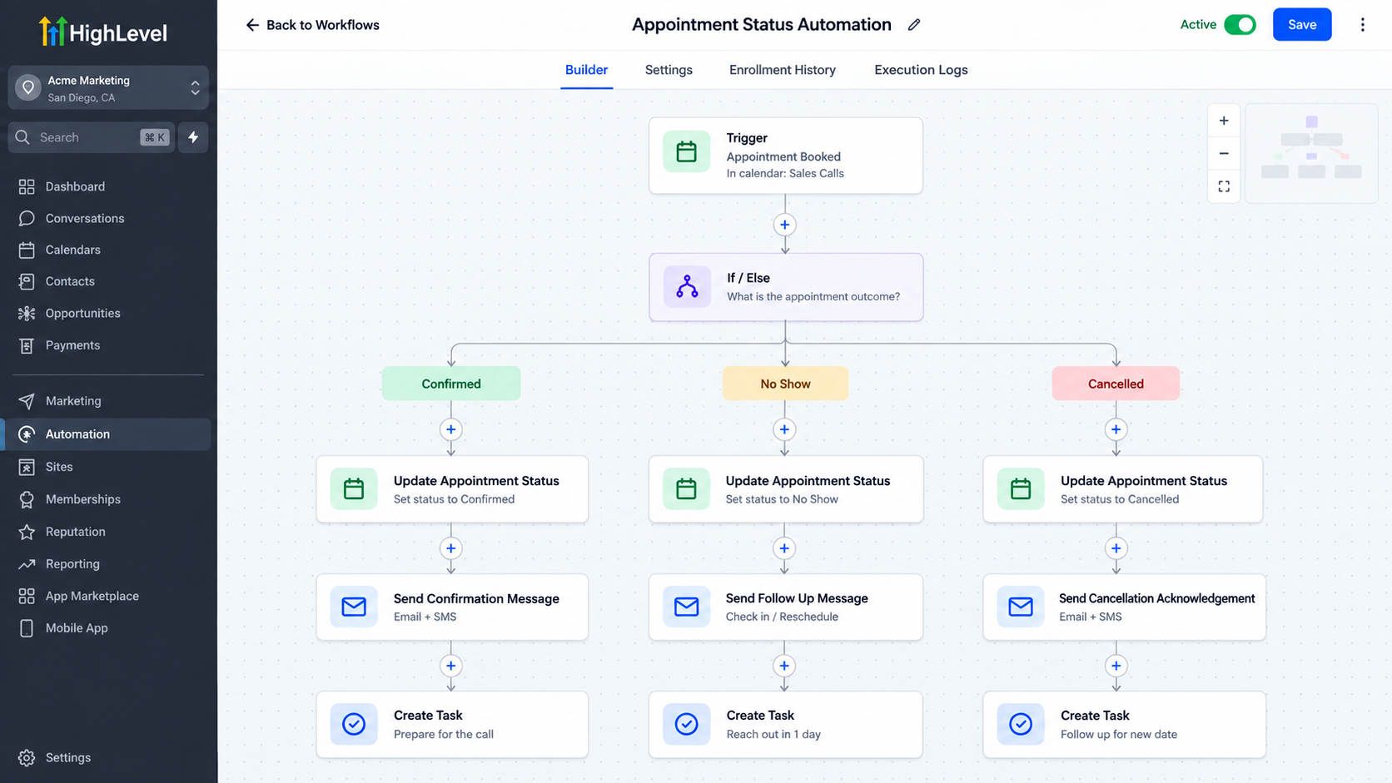This screenshot has height=783, width=1392.
Task: Select the No Show branch label
Action: click(785, 384)
